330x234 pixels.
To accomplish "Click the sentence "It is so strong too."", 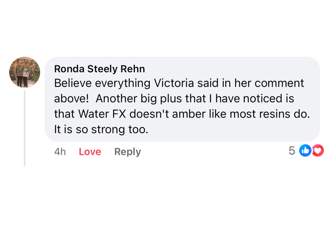I will point(101,129).
